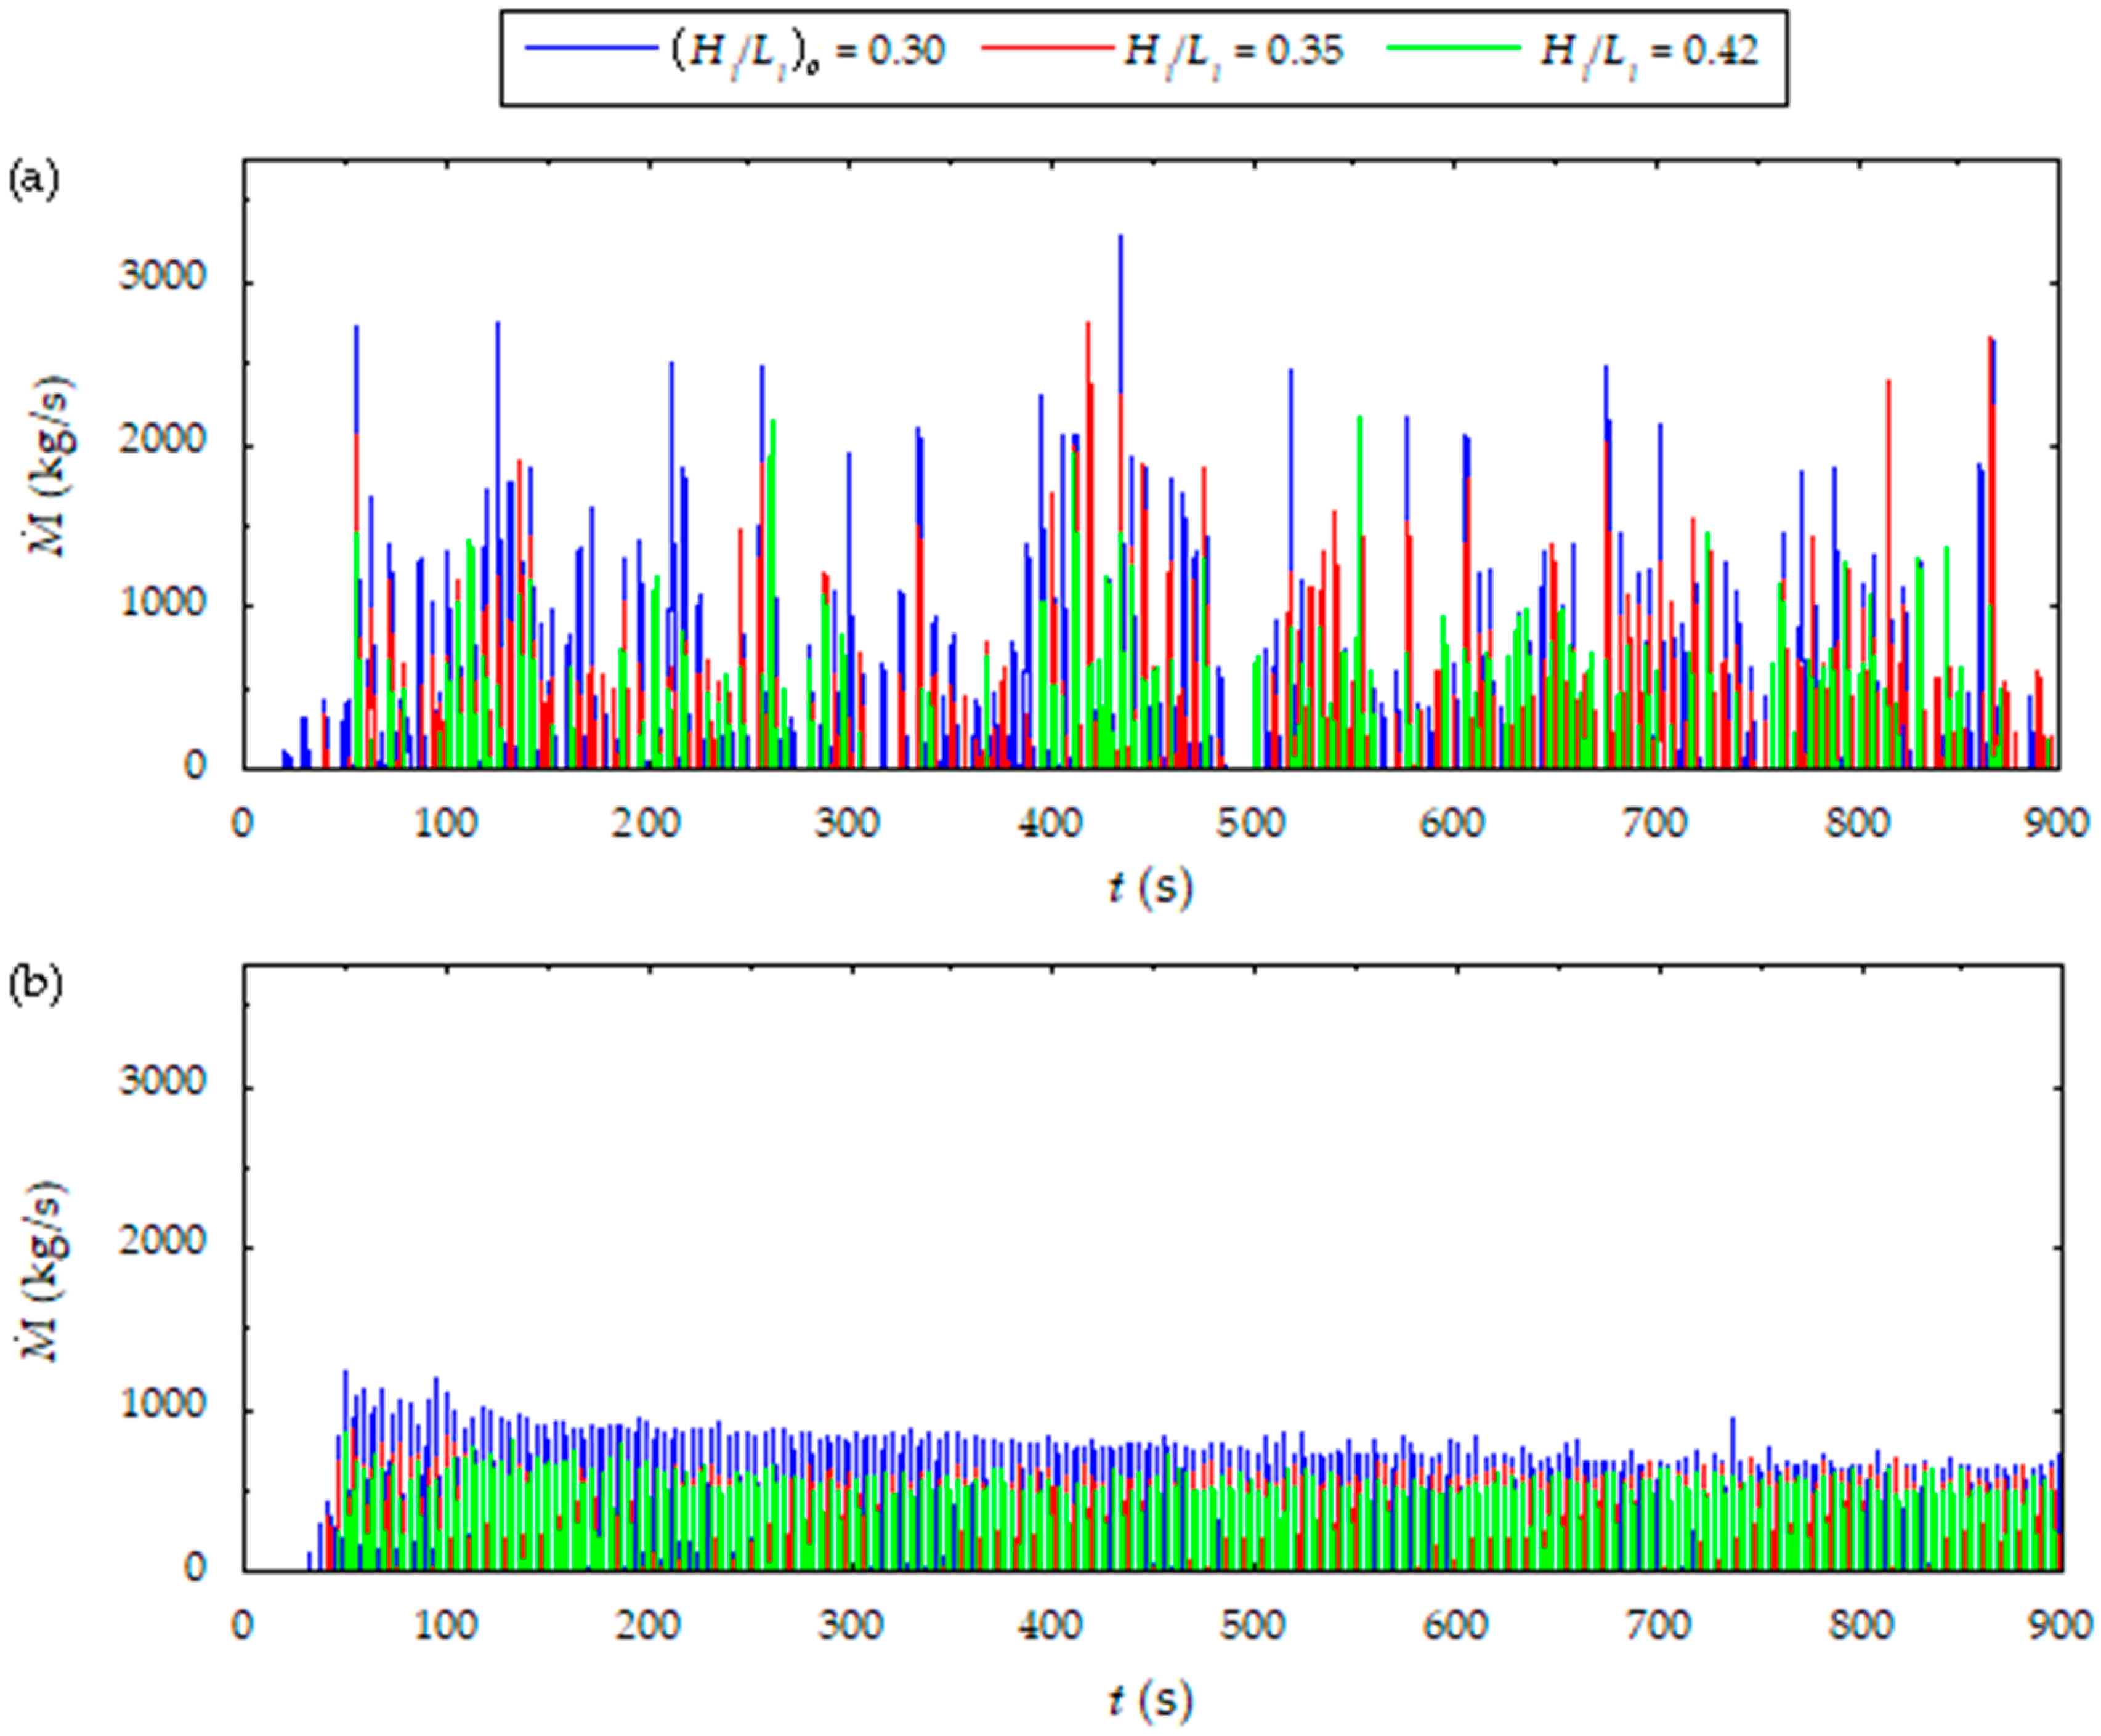Image resolution: width=2101 pixels, height=1736 pixels.
Task: Click x-axis tick 600 in panel (a)
Action: (1453, 824)
